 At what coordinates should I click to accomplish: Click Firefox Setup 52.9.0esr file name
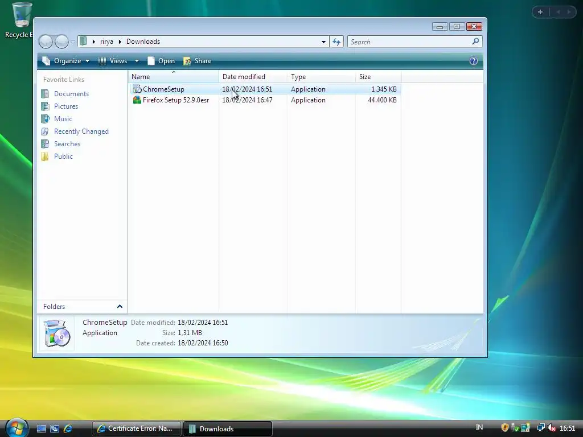[x=176, y=100]
